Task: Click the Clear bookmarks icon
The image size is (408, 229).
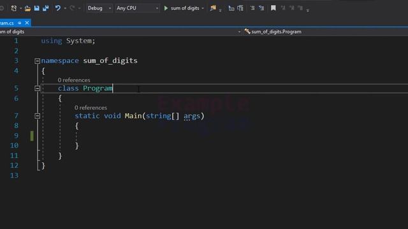Action: [300, 8]
